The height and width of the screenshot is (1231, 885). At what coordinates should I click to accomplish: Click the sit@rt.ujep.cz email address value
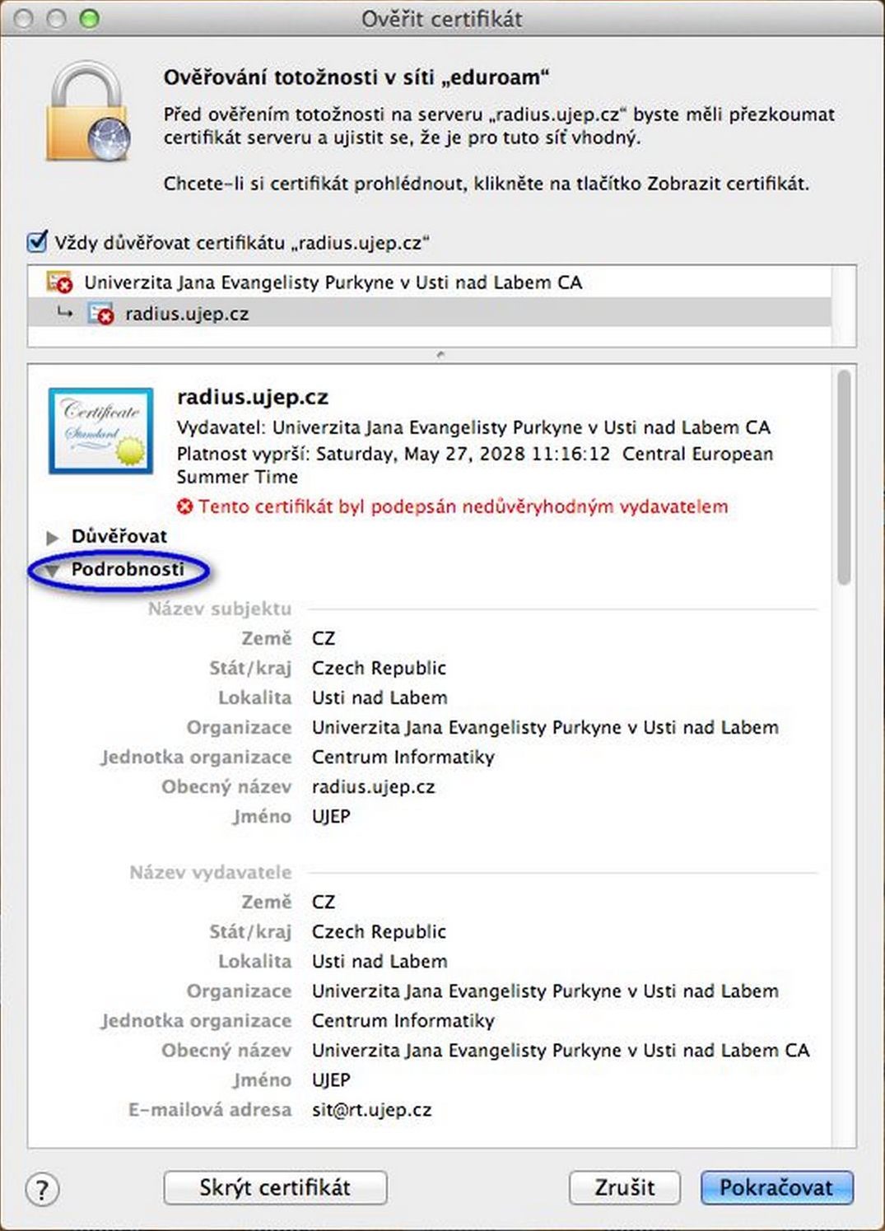(371, 1109)
